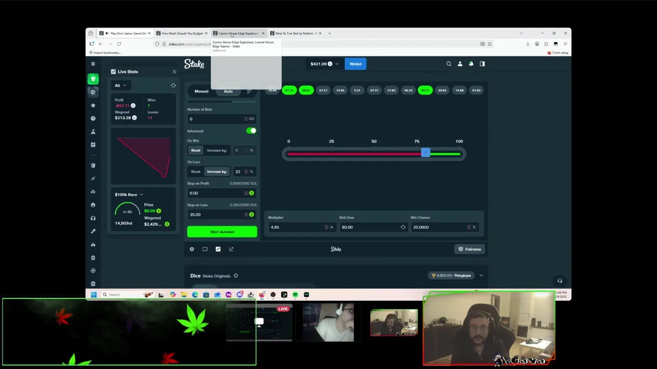Switch to Play Dice Casino Game tab
657x369 pixels.
coord(125,33)
